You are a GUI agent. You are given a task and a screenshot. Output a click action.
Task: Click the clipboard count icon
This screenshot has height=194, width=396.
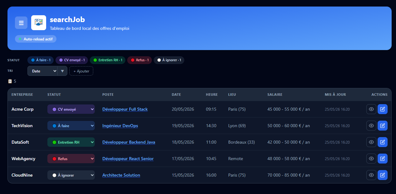pos(10,81)
